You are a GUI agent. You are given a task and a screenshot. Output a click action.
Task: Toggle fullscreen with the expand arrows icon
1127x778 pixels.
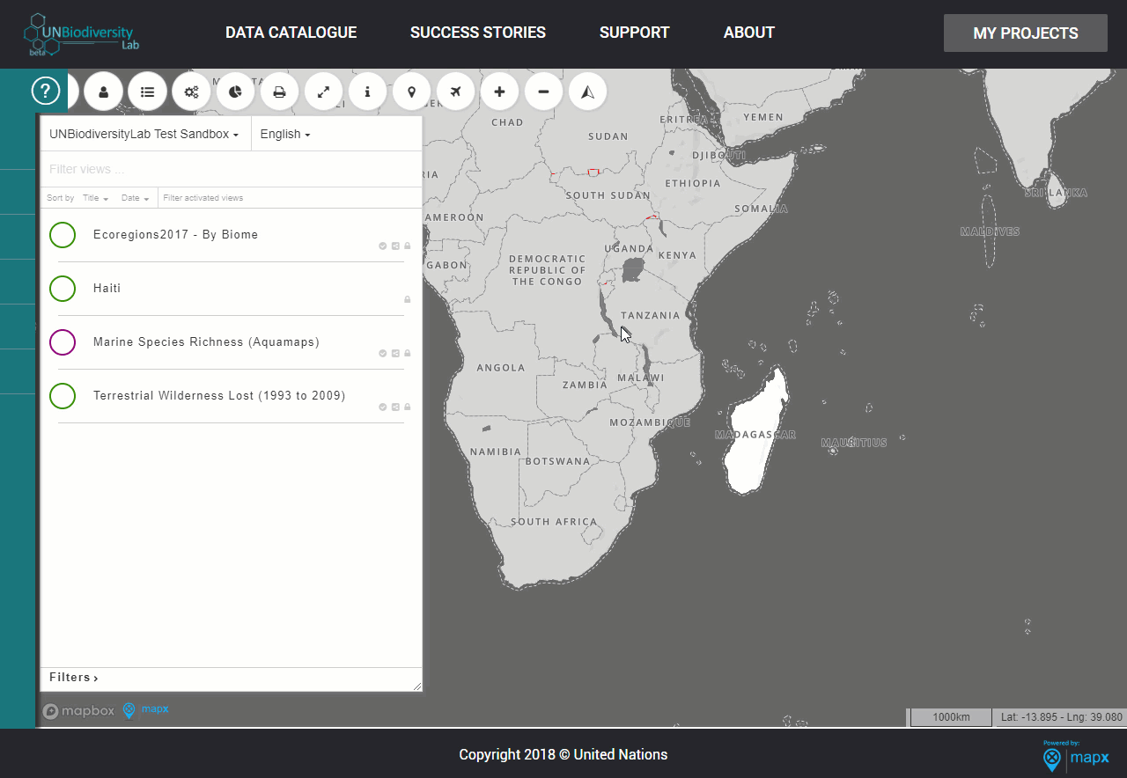click(x=323, y=92)
